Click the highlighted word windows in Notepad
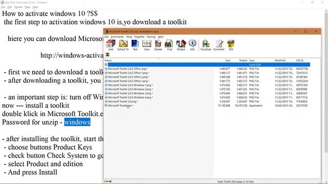The height and width of the screenshot is (184, 328). click(77, 122)
